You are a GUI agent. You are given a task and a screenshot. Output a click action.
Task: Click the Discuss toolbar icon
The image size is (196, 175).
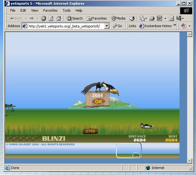(x=171, y=18)
